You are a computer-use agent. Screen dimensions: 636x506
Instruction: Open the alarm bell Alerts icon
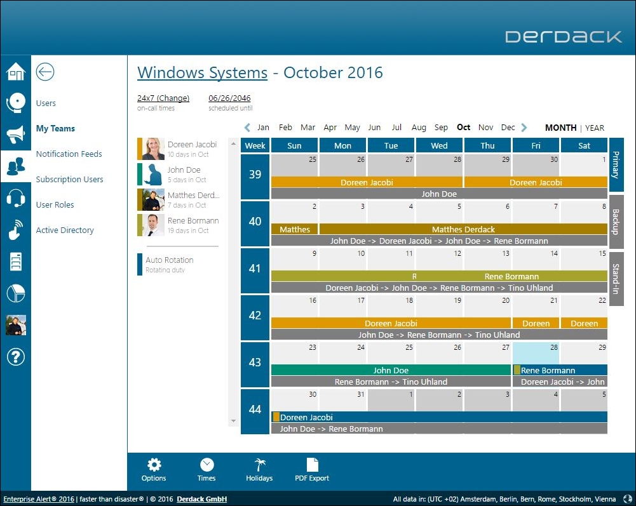(15, 103)
